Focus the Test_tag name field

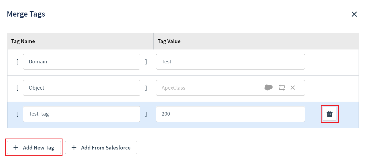tap(82, 114)
